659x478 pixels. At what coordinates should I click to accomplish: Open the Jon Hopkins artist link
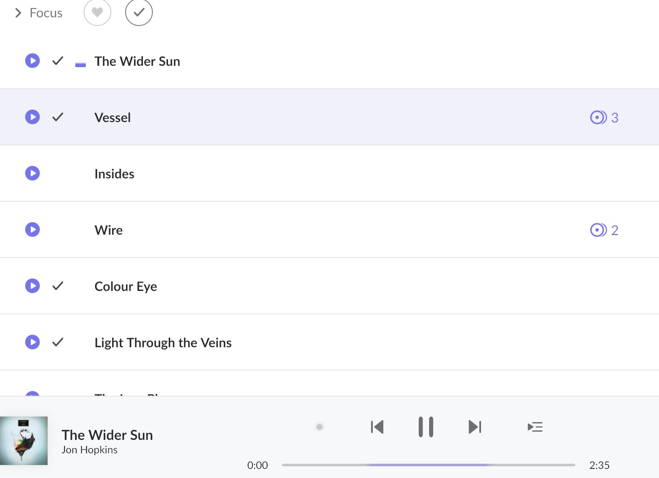(x=89, y=450)
